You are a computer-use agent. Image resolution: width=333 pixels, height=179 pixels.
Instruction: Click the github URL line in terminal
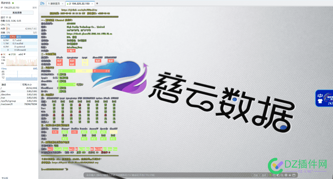(79, 10)
